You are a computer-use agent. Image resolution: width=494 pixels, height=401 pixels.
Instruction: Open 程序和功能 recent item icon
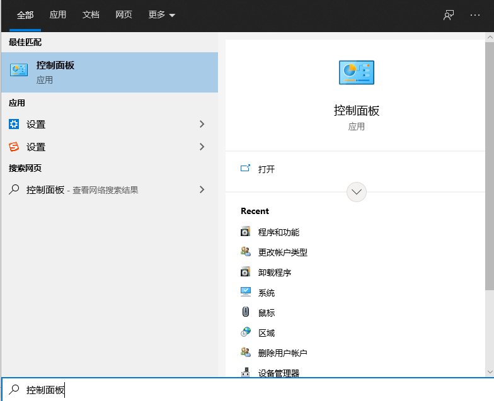point(246,232)
